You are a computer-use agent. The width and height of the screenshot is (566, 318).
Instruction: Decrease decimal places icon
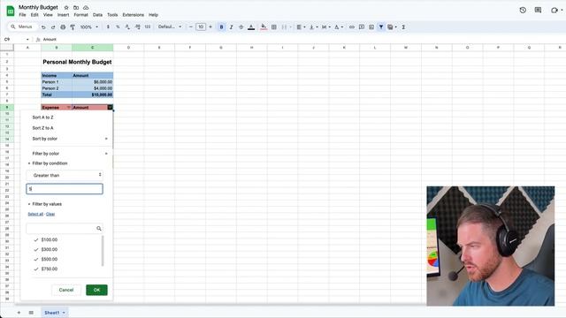pos(127,27)
